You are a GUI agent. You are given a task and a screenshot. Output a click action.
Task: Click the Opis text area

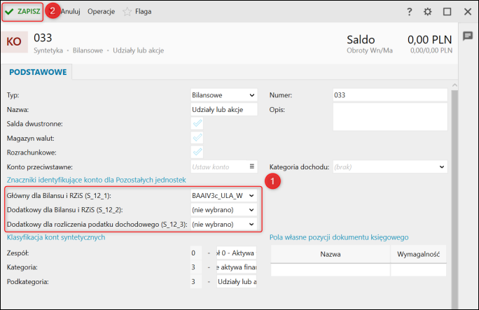point(390,117)
